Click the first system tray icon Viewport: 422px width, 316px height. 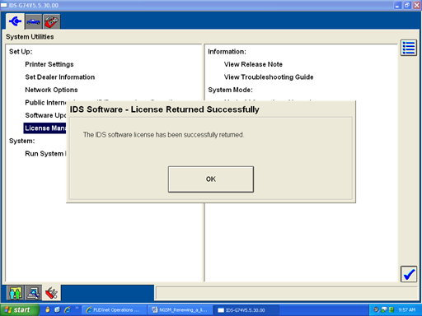376,309
